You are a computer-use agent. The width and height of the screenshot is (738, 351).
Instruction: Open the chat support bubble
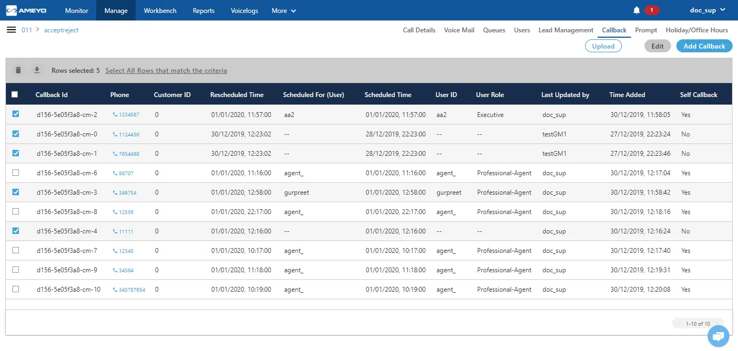pyautogui.click(x=718, y=336)
